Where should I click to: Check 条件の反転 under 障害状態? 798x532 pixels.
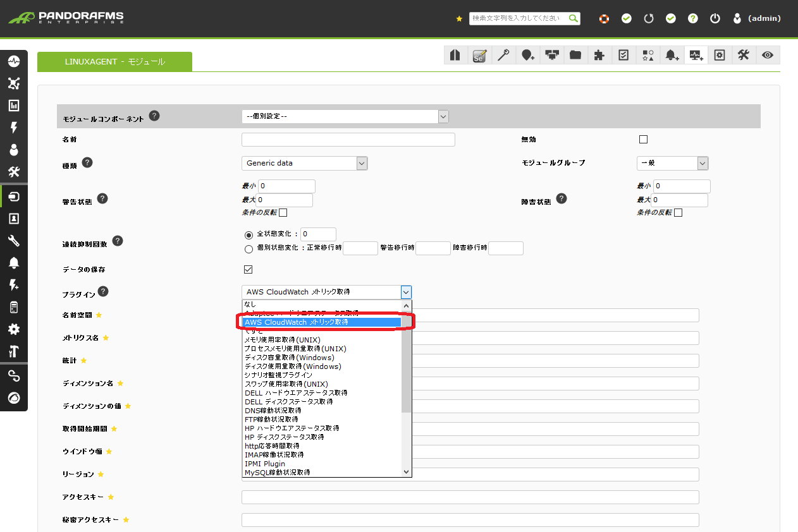(678, 212)
